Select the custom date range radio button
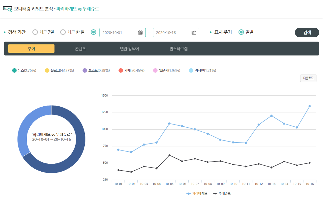The height and width of the screenshot is (201, 323). 93,32
